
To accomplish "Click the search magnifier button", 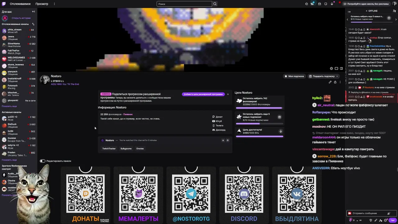I will coord(215,4).
